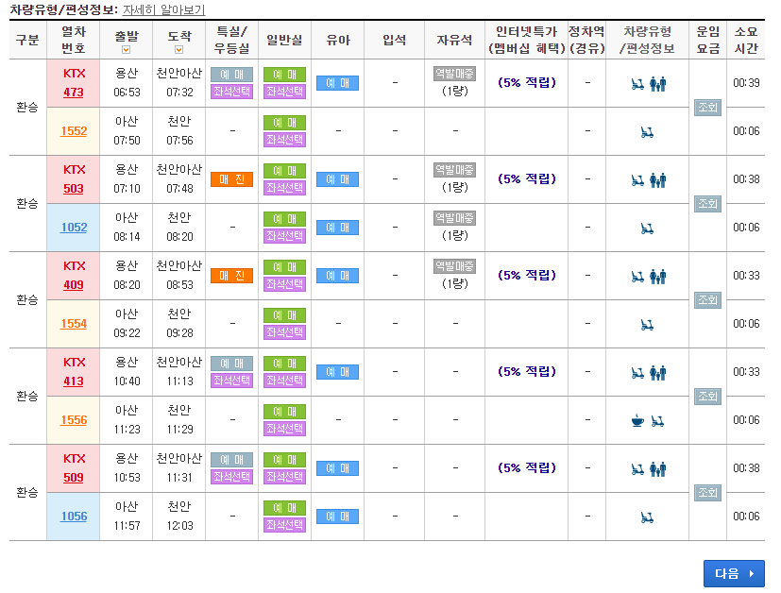781x593 pixels.
Task: Click the mobility scooter icon for train 1052
Action: 647,227
